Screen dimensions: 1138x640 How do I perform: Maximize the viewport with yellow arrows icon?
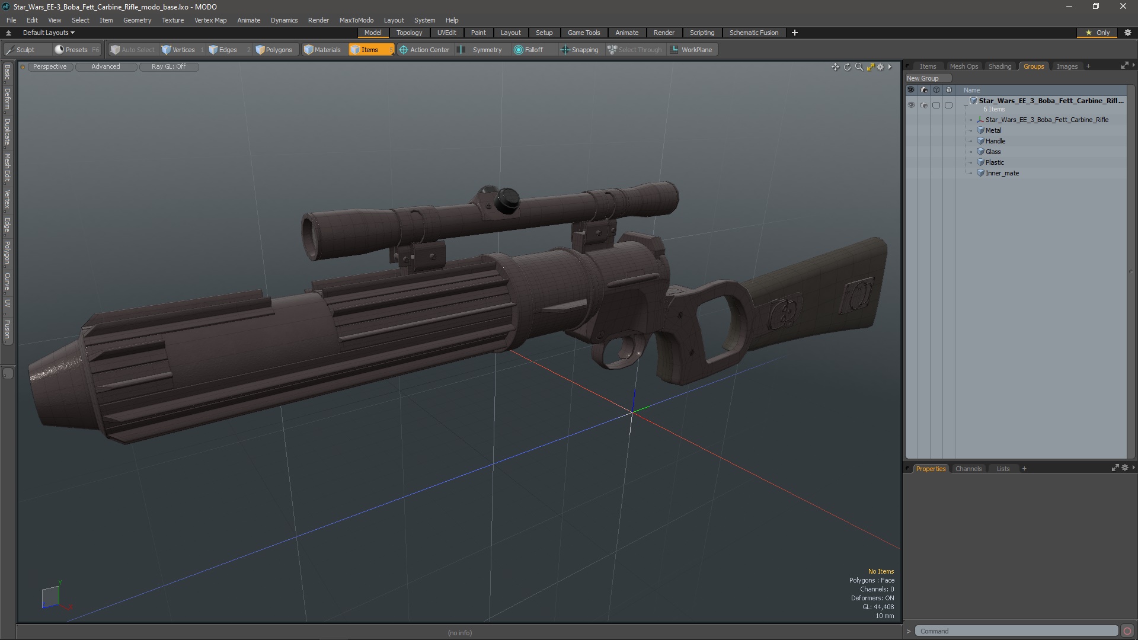click(870, 67)
